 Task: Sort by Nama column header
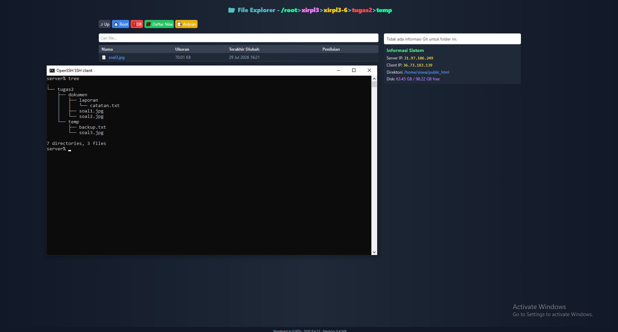tap(107, 49)
